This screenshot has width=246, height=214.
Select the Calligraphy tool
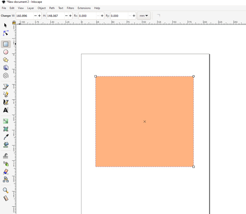coord(6,102)
